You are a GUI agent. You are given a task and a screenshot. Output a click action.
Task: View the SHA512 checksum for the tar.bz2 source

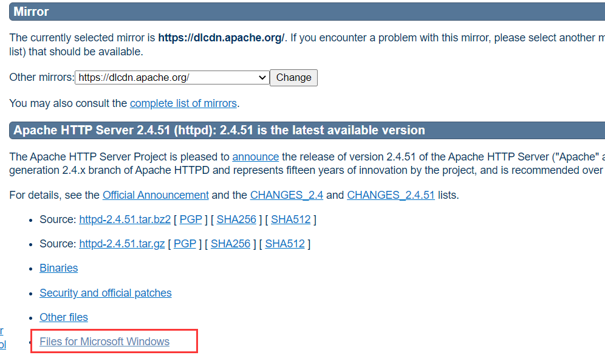coord(290,219)
